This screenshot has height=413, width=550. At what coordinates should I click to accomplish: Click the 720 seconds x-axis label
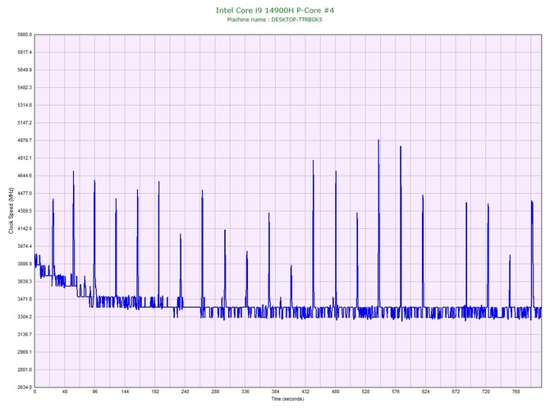(x=486, y=392)
